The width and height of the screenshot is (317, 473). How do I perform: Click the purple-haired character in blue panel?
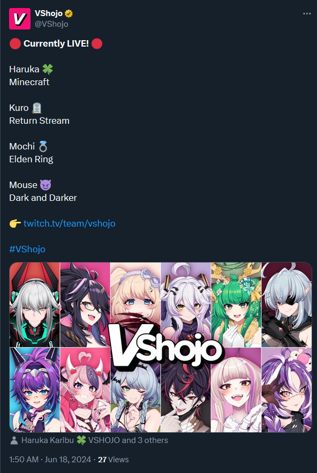tap(35, 390)
